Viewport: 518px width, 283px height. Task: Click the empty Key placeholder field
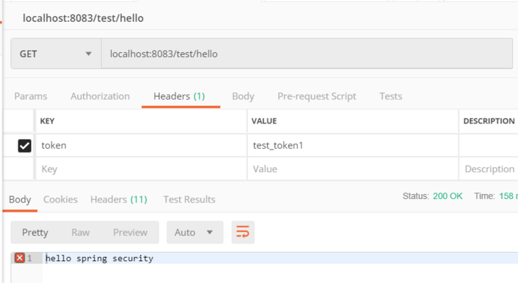[x=140, y=169]
